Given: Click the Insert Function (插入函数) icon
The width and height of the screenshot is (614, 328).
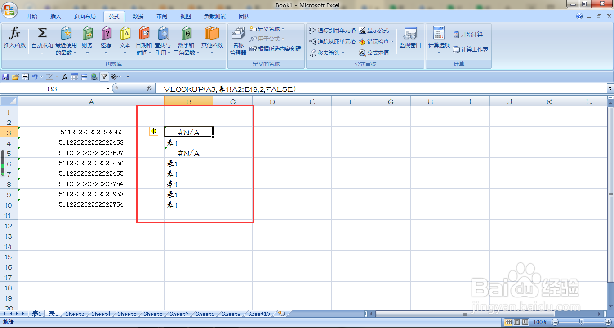Looking at the screenshot, I should coord(15,33).
